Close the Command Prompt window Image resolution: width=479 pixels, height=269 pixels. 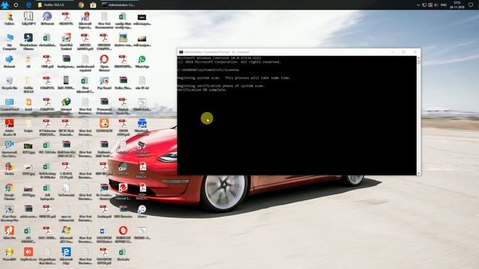415,52
